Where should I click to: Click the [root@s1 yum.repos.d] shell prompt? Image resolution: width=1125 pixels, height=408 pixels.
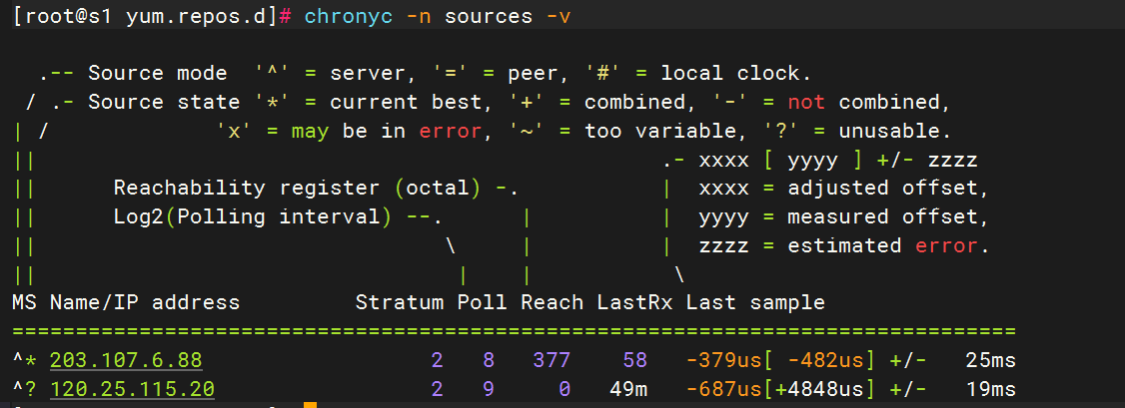pos(145,17)
